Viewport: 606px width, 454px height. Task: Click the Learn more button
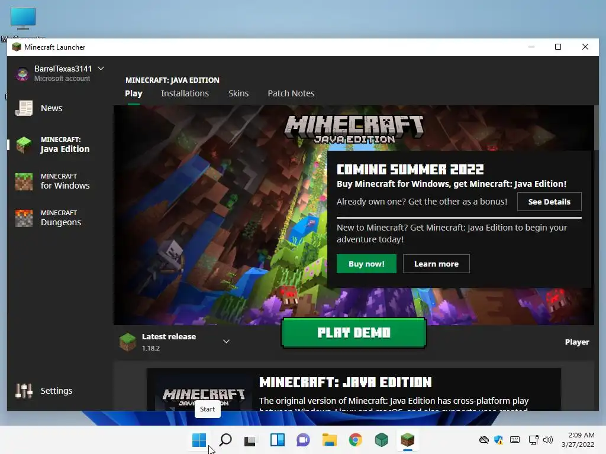(436, 264)
